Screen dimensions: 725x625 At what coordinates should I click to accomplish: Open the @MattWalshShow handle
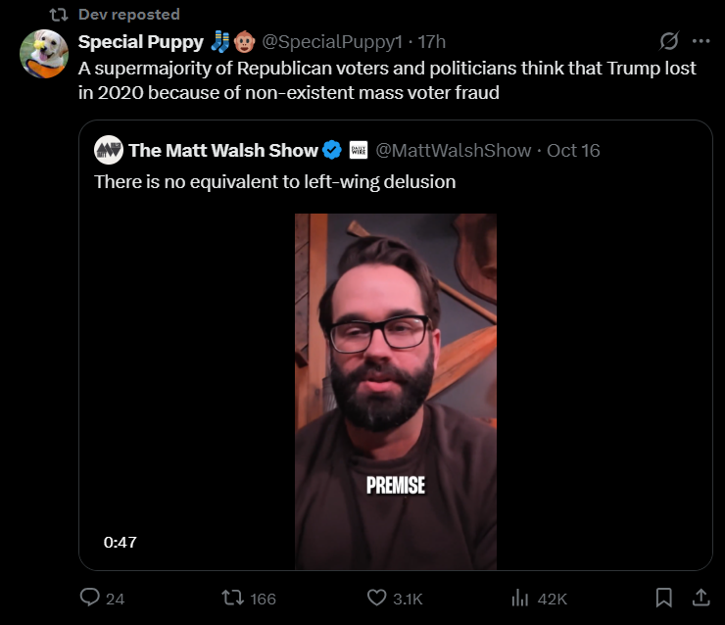coord(453,150)
